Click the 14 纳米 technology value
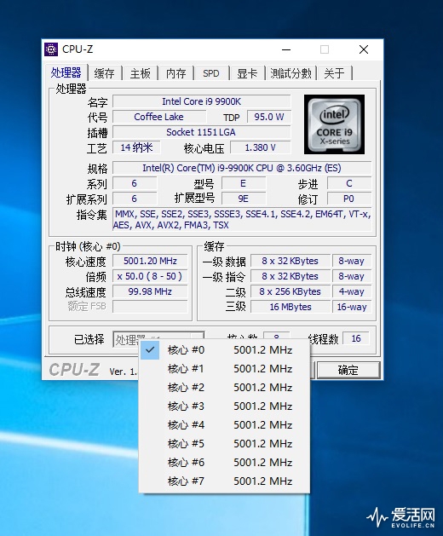The height and width of the screenshot is (536, 443). tap(136, 147)
